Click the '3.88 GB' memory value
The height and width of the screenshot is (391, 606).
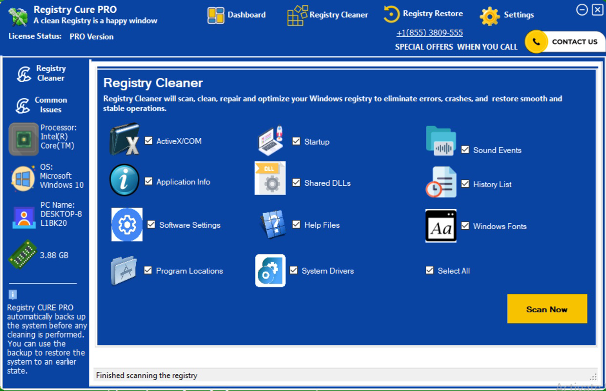coord(54,255)
